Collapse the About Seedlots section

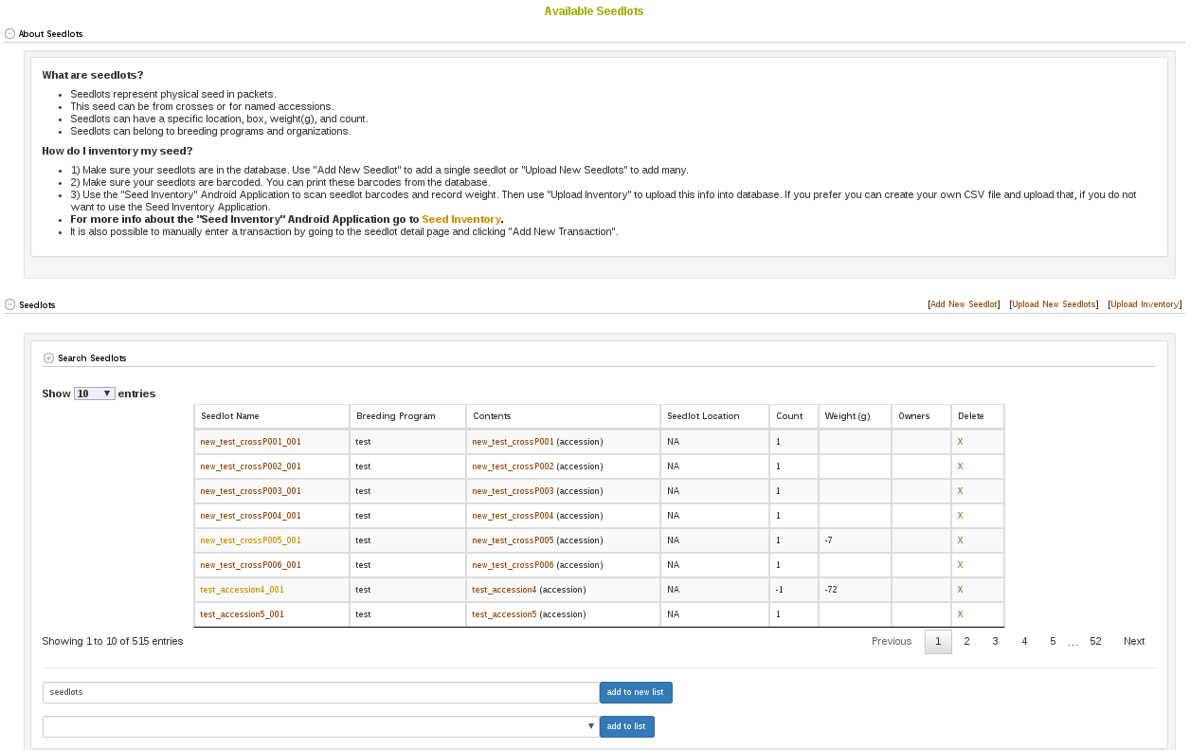click(x=9, y=34)
